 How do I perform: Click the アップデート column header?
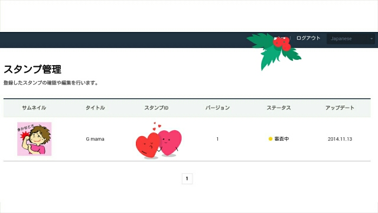point(340,108)
